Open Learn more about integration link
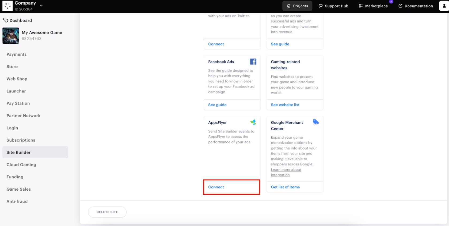This screenshot has height=226, width=449. (286, 172)
